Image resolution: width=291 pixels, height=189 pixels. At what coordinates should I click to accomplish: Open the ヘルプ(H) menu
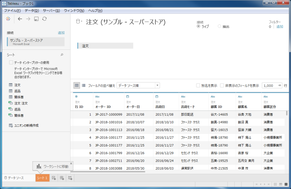coord(95,11)
